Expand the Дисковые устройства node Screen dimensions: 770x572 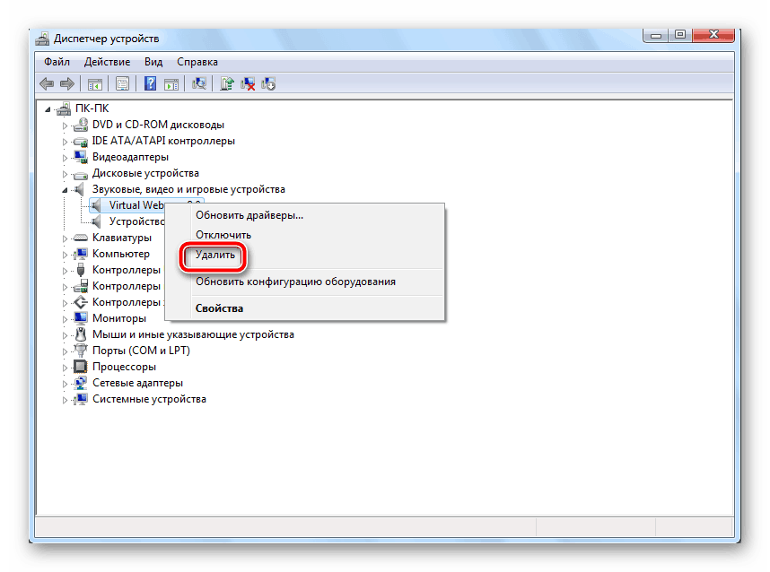pyautogui.click(x=65, y=174)
